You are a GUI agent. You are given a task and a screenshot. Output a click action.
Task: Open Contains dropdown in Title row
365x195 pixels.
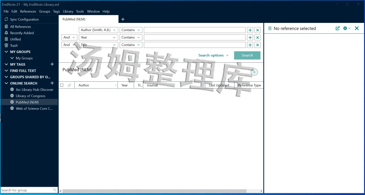[131, 45]
